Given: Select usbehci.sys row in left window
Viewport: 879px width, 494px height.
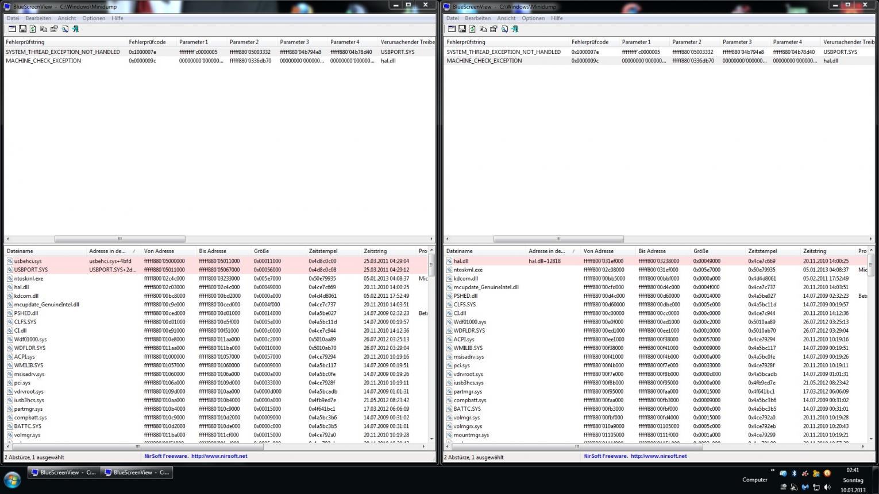Looking at the screenshot, I should pos(217,261).
